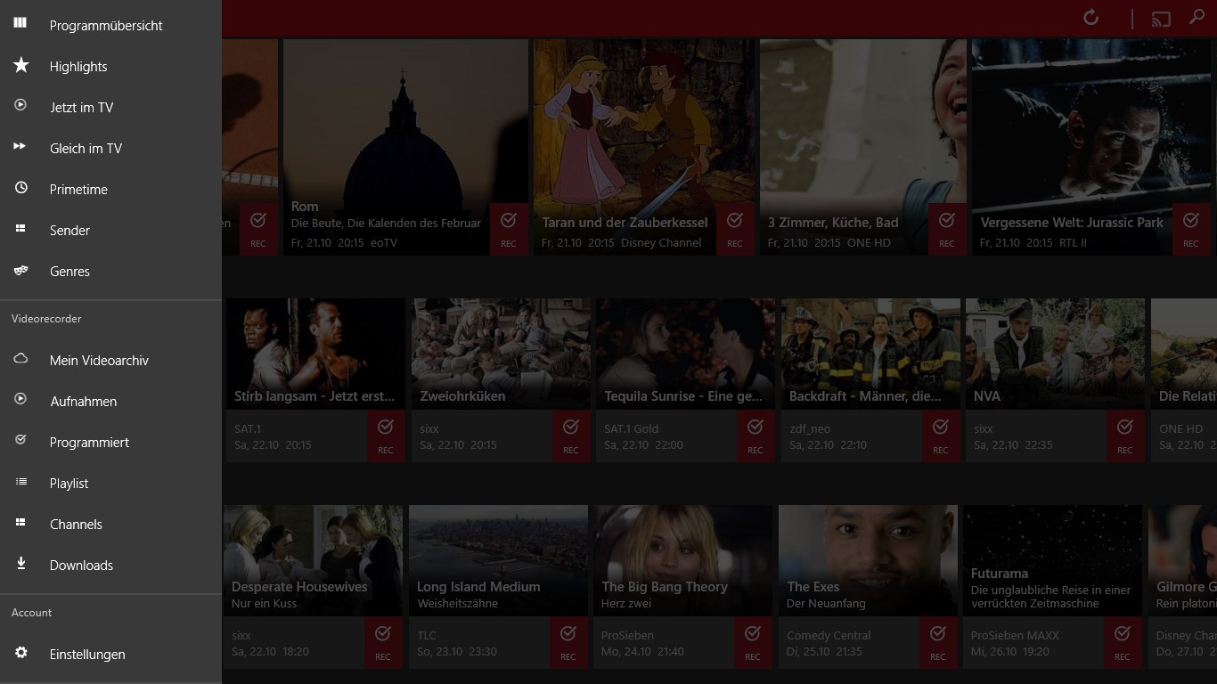
Task: Refresh the program guide with the reload icon
Action: (x=1090, y=17)
